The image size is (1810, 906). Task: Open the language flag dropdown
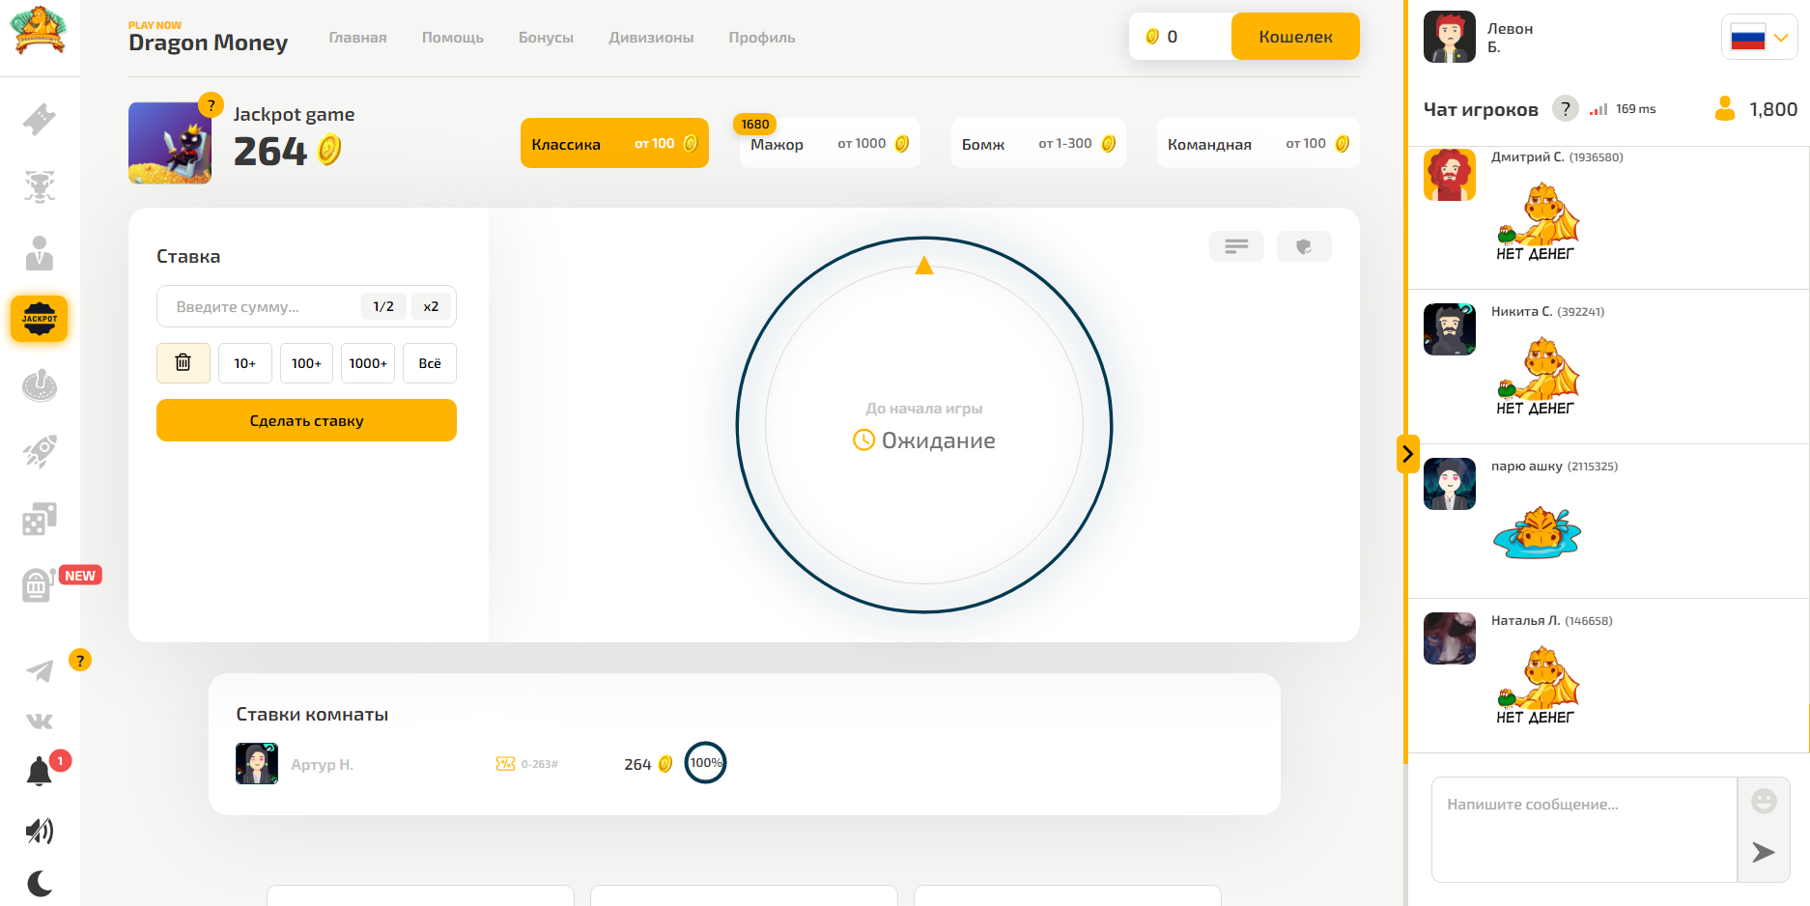click(1759, 38)
